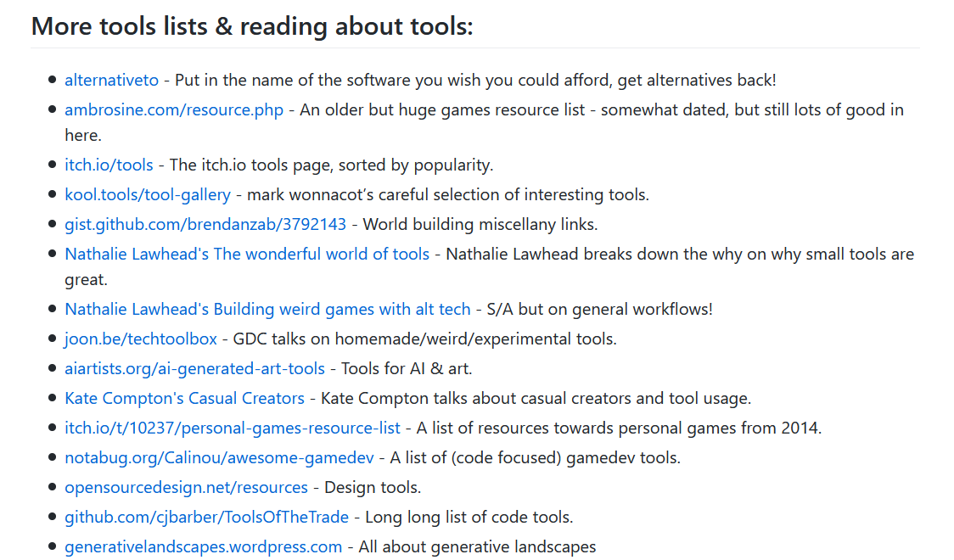
Task: Click the text "Design tools."
Action: (373, 488)
